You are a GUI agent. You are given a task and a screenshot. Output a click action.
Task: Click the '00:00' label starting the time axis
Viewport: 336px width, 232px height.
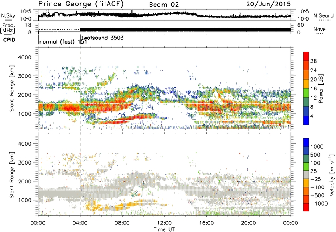pyautogui.click(x=38, y=223)
